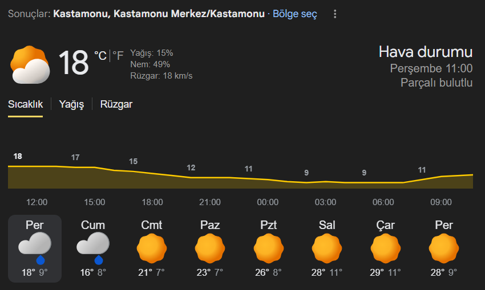Select last Per 28° forecast day
This screenshot has height=290, width=485.
click(x=444, y=248)
